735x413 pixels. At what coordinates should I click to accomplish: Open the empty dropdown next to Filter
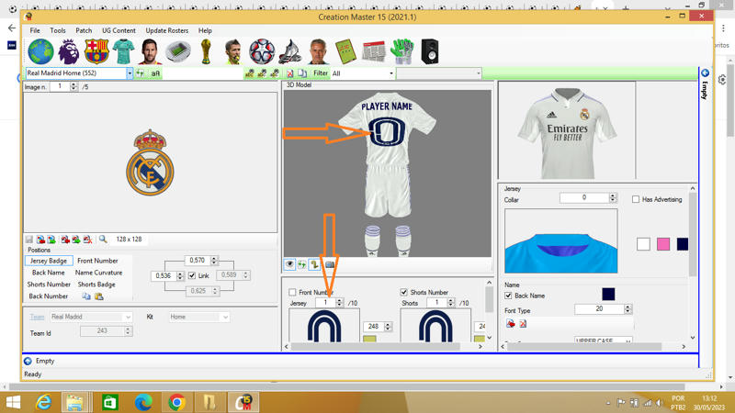478,73
